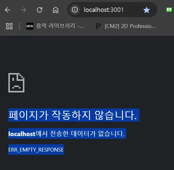
Task: View site information via the circled i icon
Action: [75, 10]
